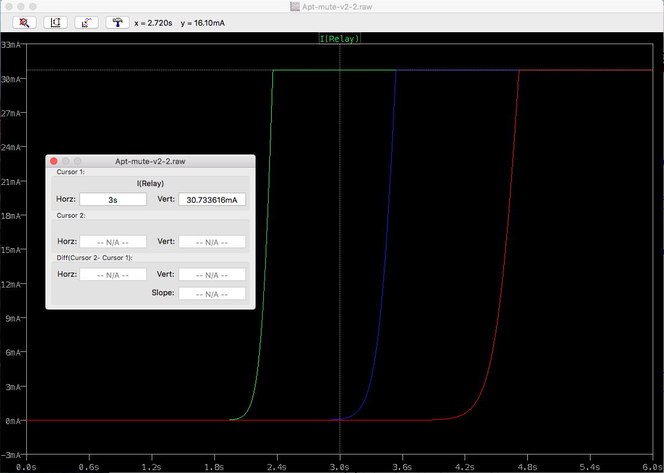Click the pick visible traces icon
The image size is (664, 473).
[87, 23]
